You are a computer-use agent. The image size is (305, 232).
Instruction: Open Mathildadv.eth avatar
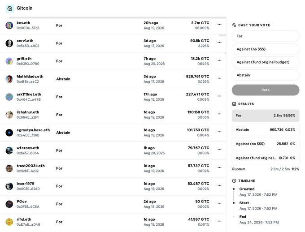(9, 79)
